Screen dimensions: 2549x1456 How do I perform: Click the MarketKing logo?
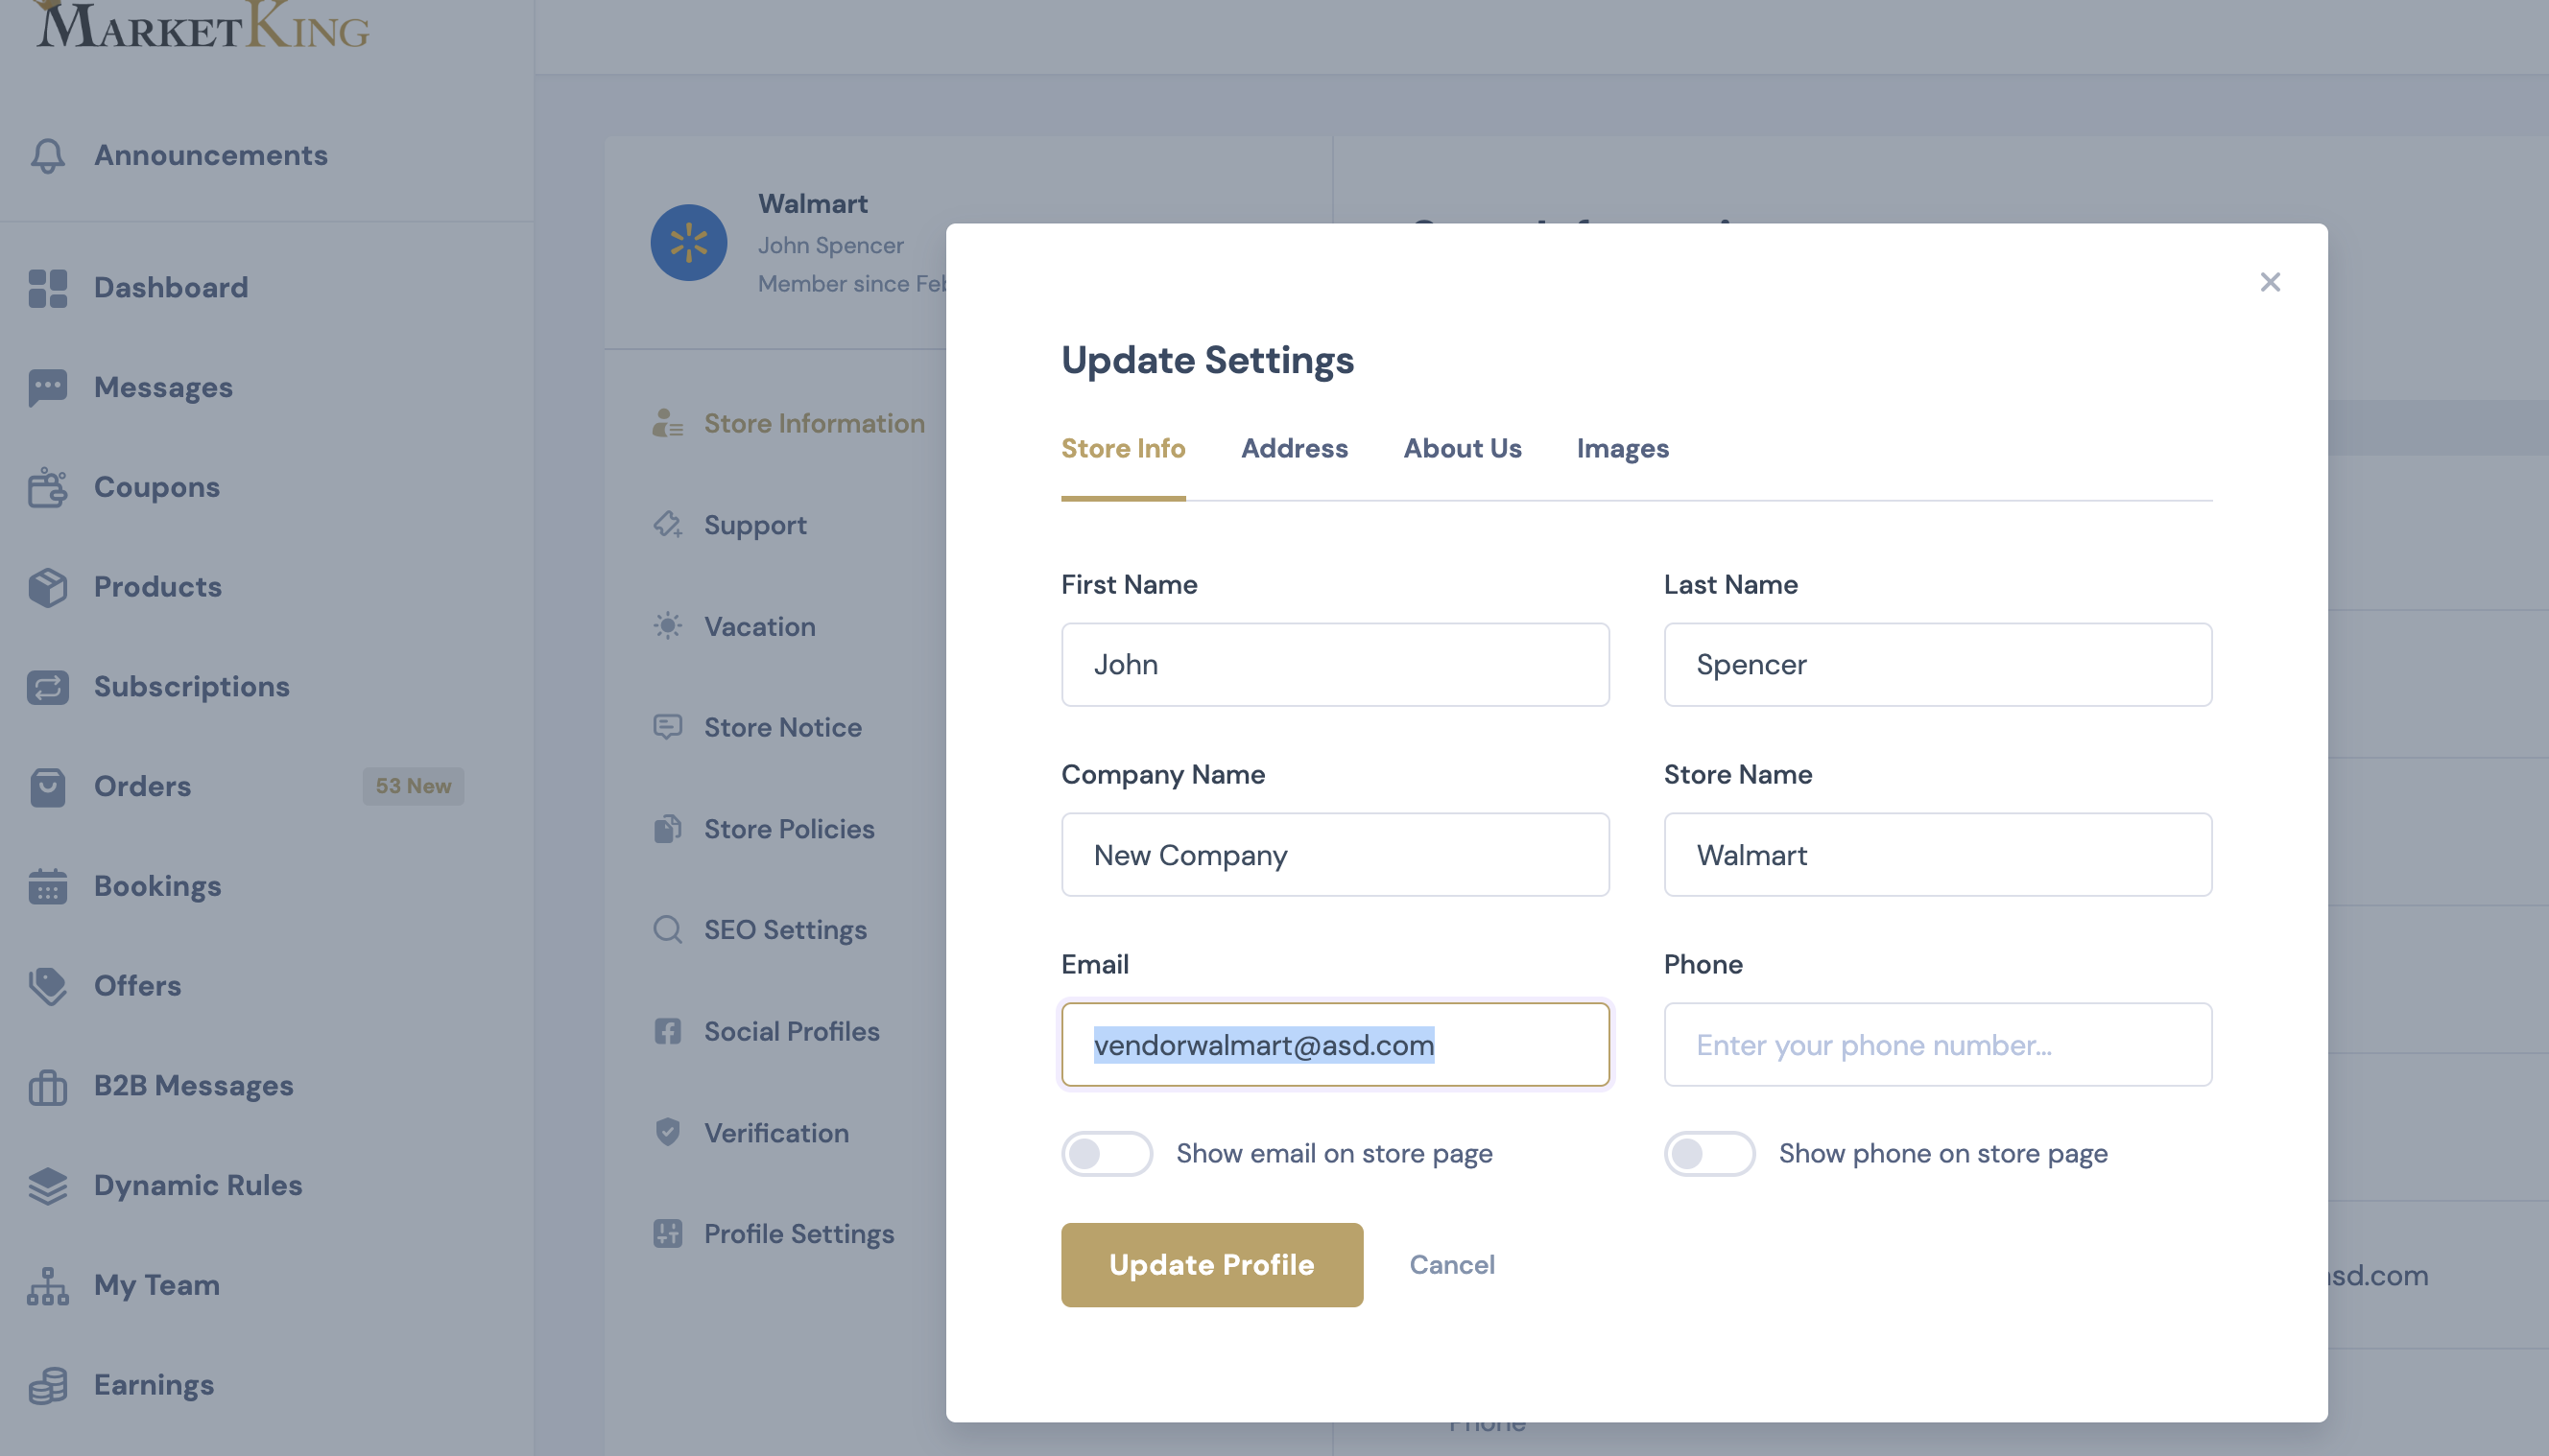[203, 25]
